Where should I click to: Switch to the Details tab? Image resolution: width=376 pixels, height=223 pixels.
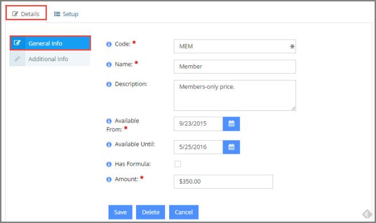point(26,14)
